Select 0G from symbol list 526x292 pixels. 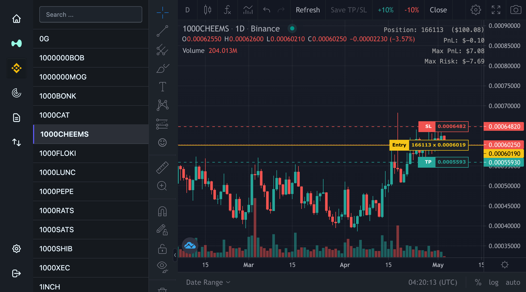pos(91,39)
